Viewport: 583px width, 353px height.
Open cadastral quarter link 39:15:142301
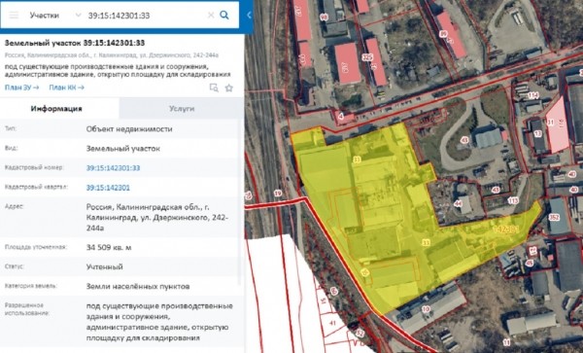[x=108, y=188]
